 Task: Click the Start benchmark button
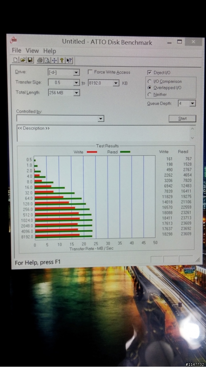coord(183,118)
